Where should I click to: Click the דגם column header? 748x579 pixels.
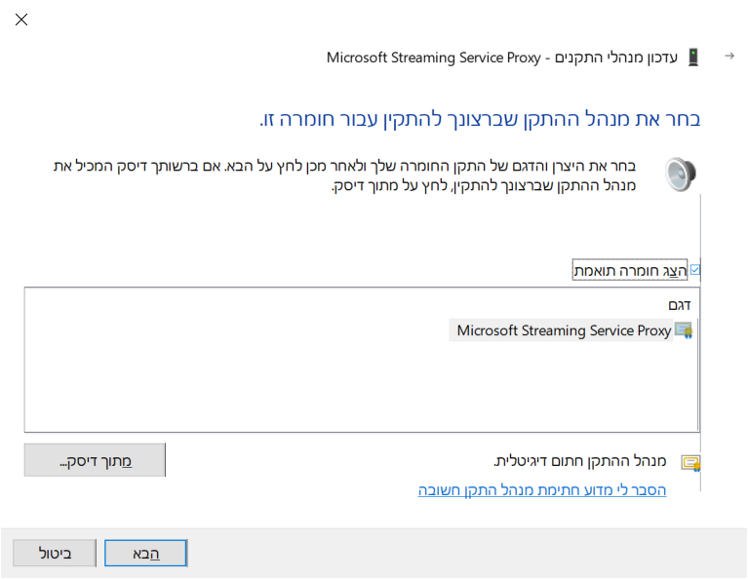[680, 304]
